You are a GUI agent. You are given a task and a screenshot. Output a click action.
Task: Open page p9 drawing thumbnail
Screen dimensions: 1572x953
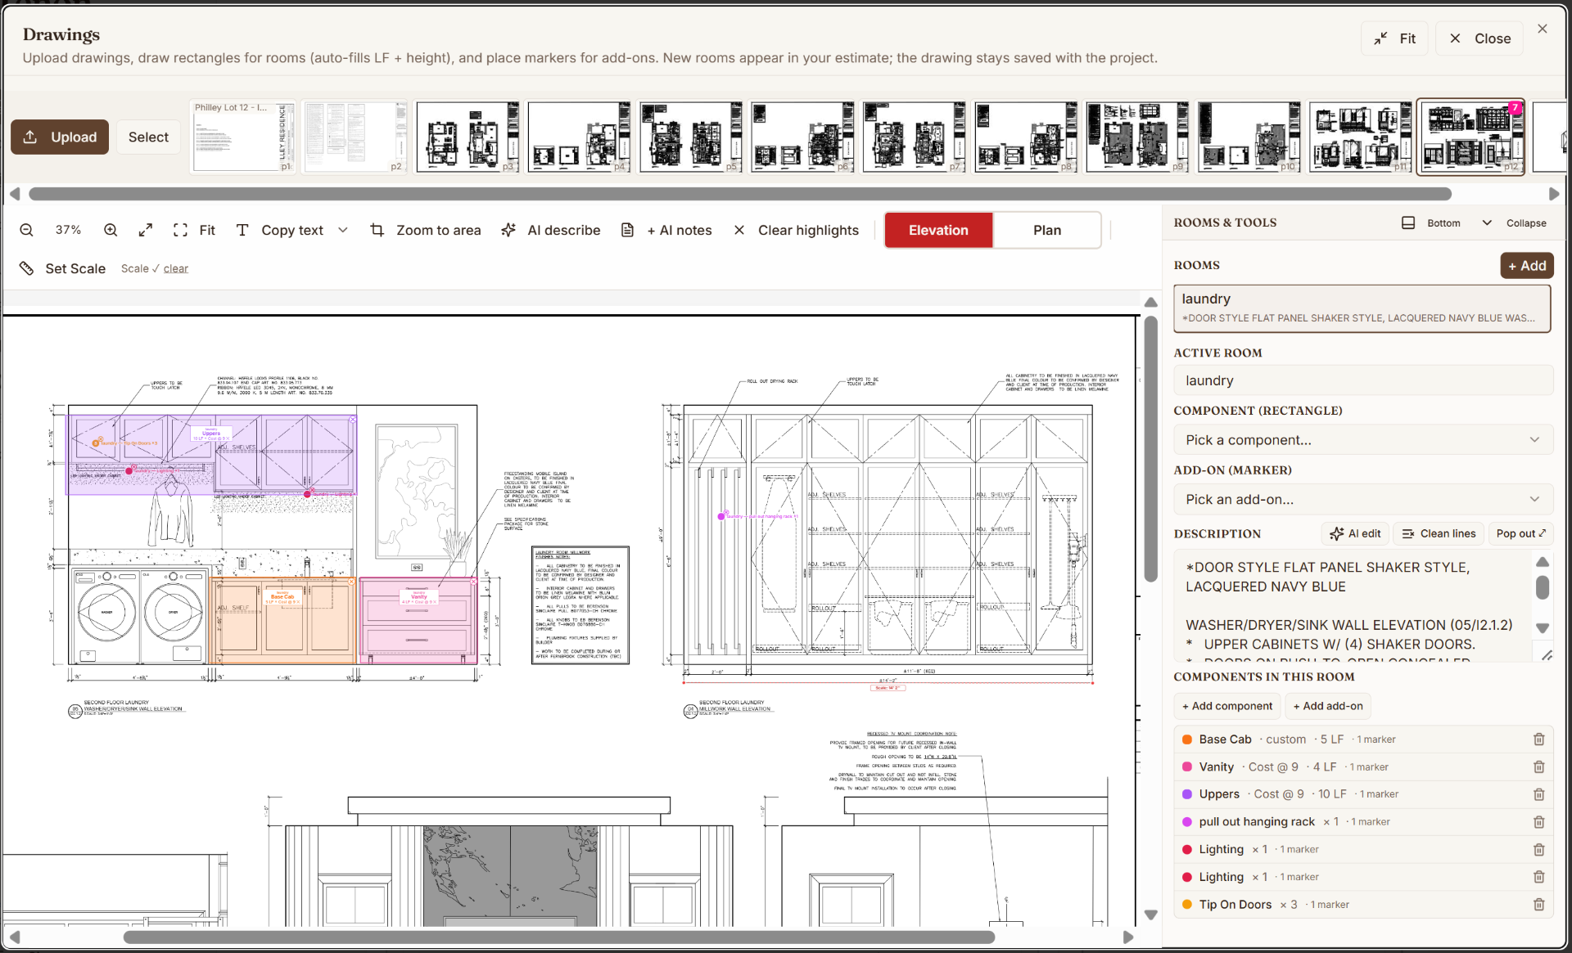pos(1137,137)
